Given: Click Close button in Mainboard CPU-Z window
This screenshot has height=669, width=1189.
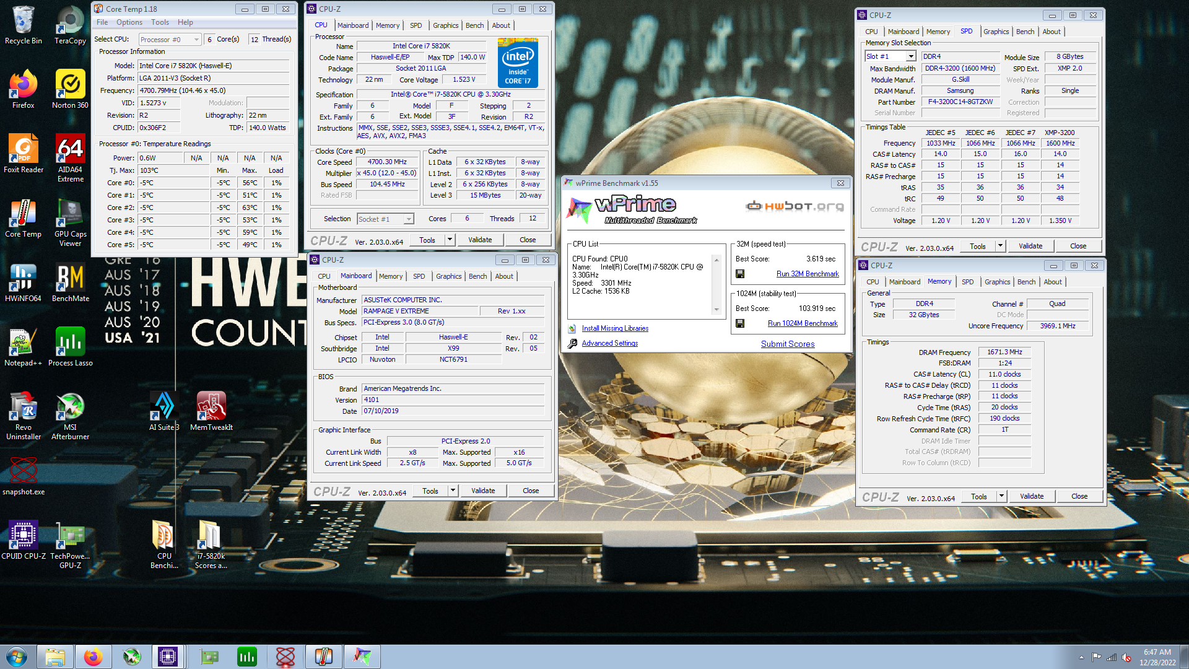Looking at the screenshot, I should (531, 491).
